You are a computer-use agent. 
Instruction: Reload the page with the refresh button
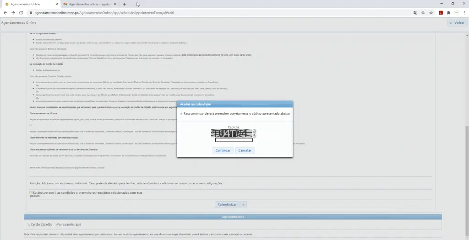click(x=22, y=13)
